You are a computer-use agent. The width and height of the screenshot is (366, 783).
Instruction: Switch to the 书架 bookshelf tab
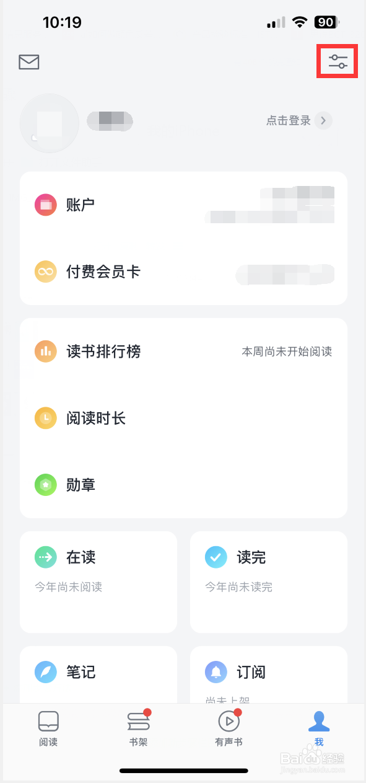137,728
